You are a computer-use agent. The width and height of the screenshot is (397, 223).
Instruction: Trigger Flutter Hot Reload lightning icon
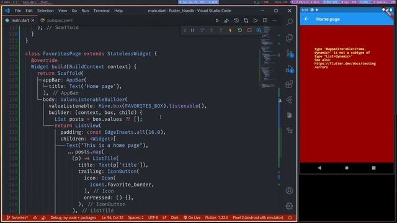pos(230,30)
